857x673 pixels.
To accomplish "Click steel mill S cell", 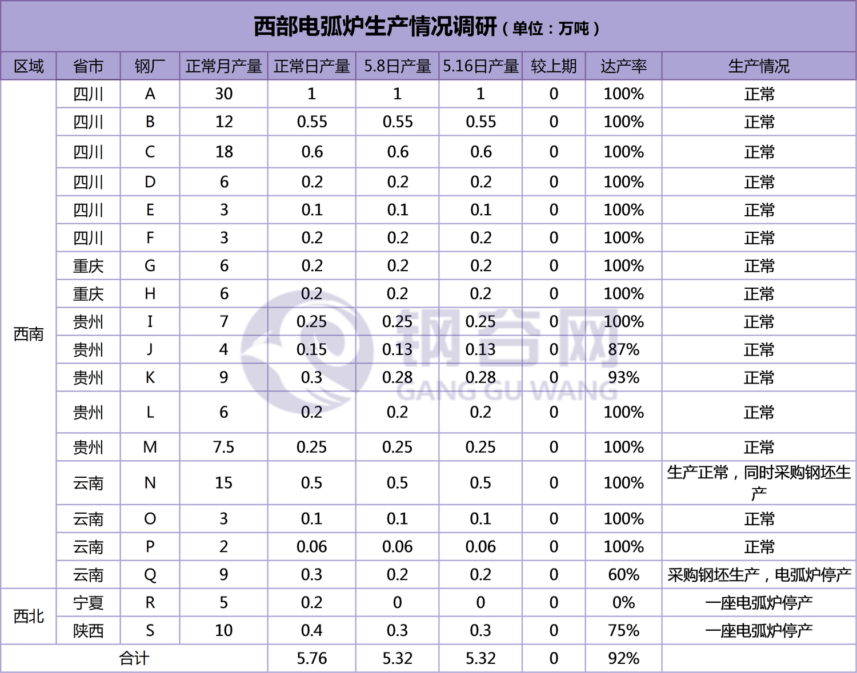I will coord(150,631).
